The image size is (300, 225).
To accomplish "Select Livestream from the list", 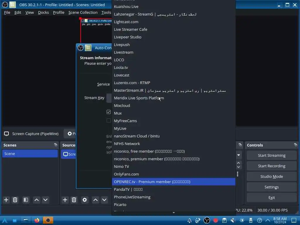I will 173,52.
